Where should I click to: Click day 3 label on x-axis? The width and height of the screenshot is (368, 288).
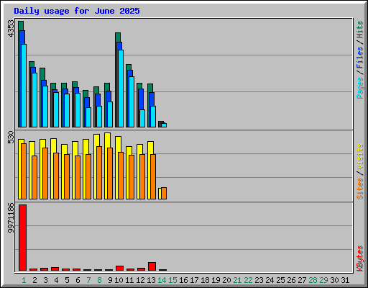pyautogui.click(x=45, y=280)
